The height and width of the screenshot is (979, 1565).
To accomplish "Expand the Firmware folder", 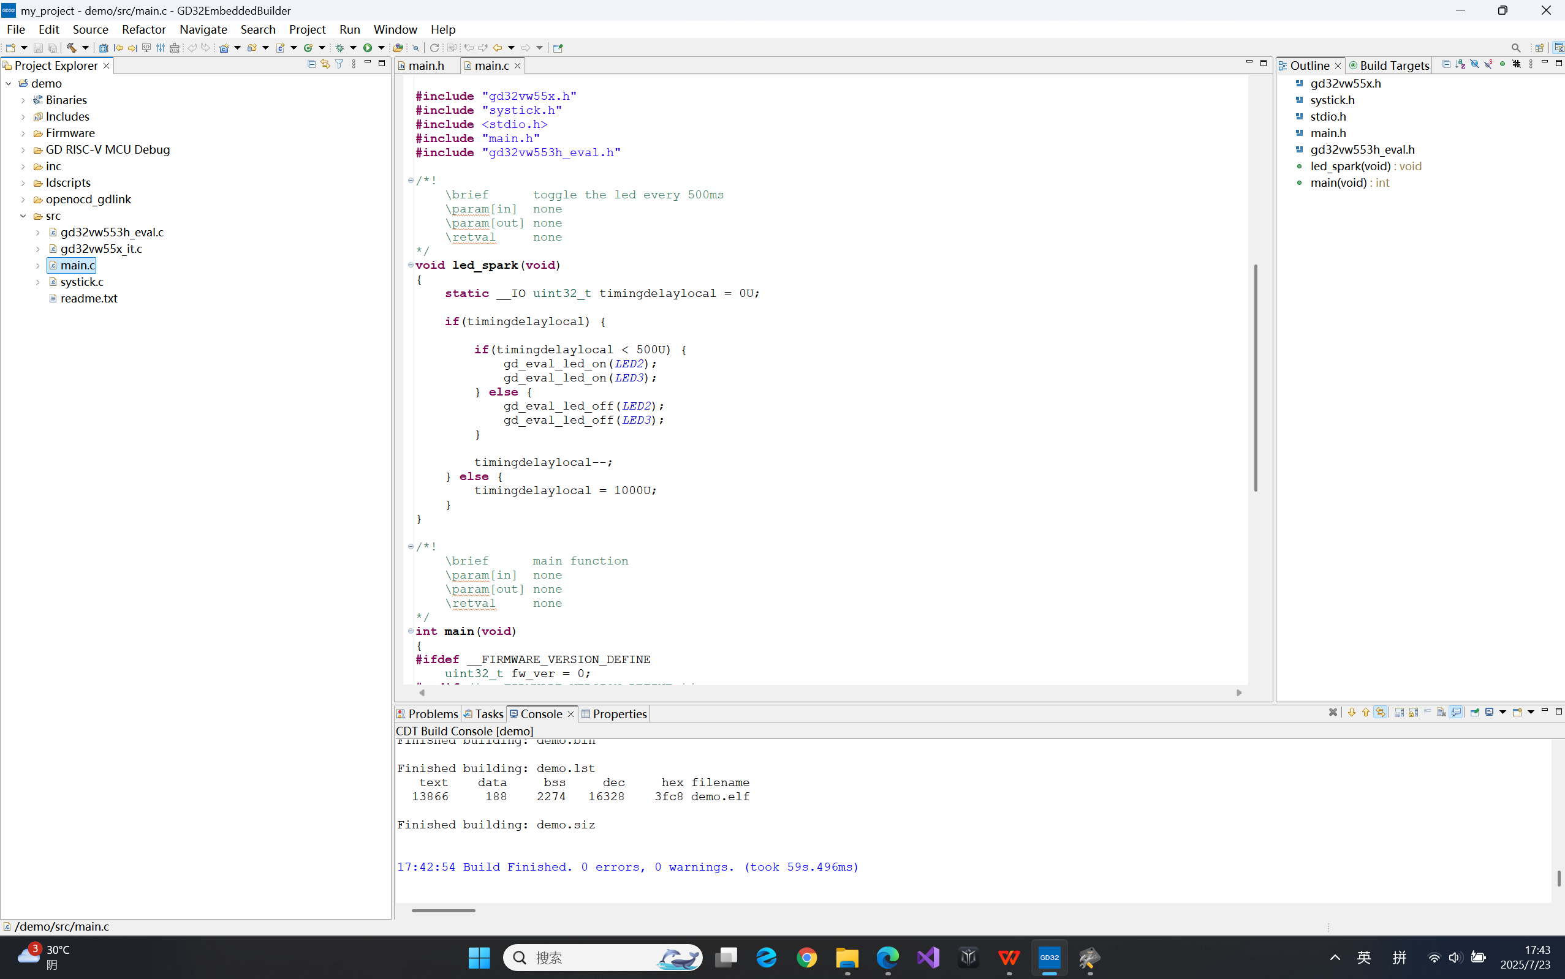I will [23, 133].
